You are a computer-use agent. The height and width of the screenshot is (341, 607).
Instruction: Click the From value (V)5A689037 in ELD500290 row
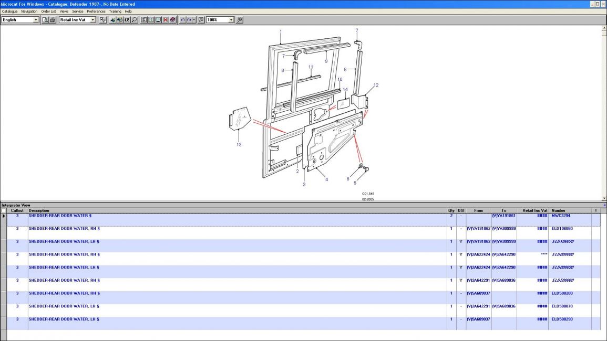478,319
